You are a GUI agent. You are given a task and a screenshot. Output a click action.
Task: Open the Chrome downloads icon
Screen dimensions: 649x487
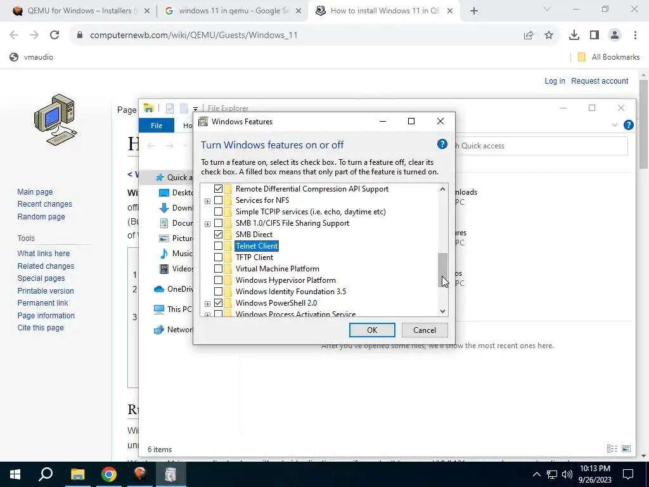coord(574,36)
